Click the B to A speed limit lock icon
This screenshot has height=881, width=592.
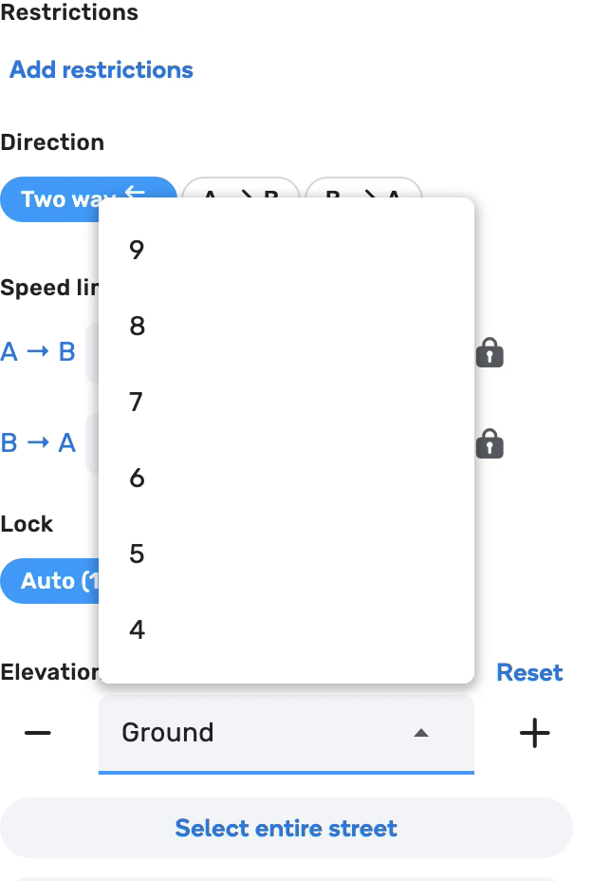coord(490,443)
